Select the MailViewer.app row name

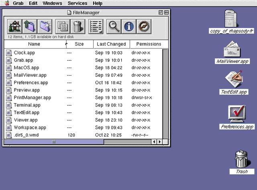(x=30, y=75)
